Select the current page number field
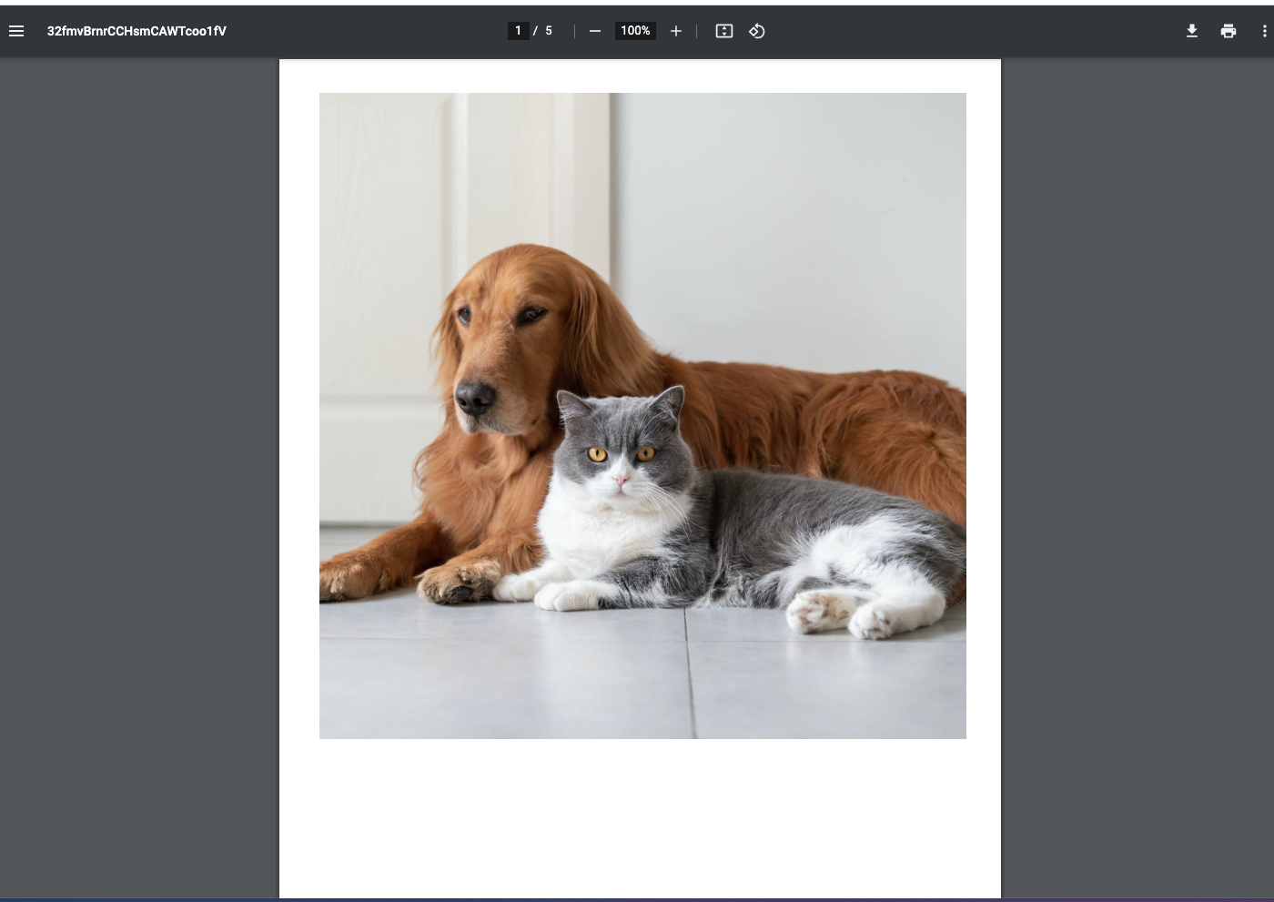The image size is (1274, 902). [519, 31]
